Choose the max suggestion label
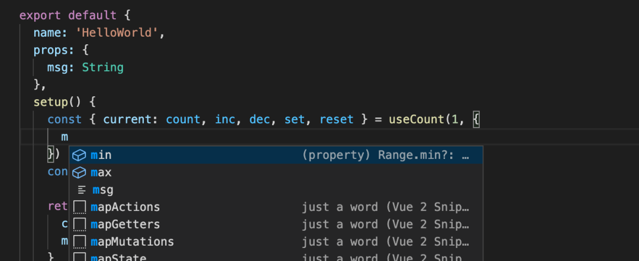The height and width of the screenshot is (261, 639). [101, 173]
